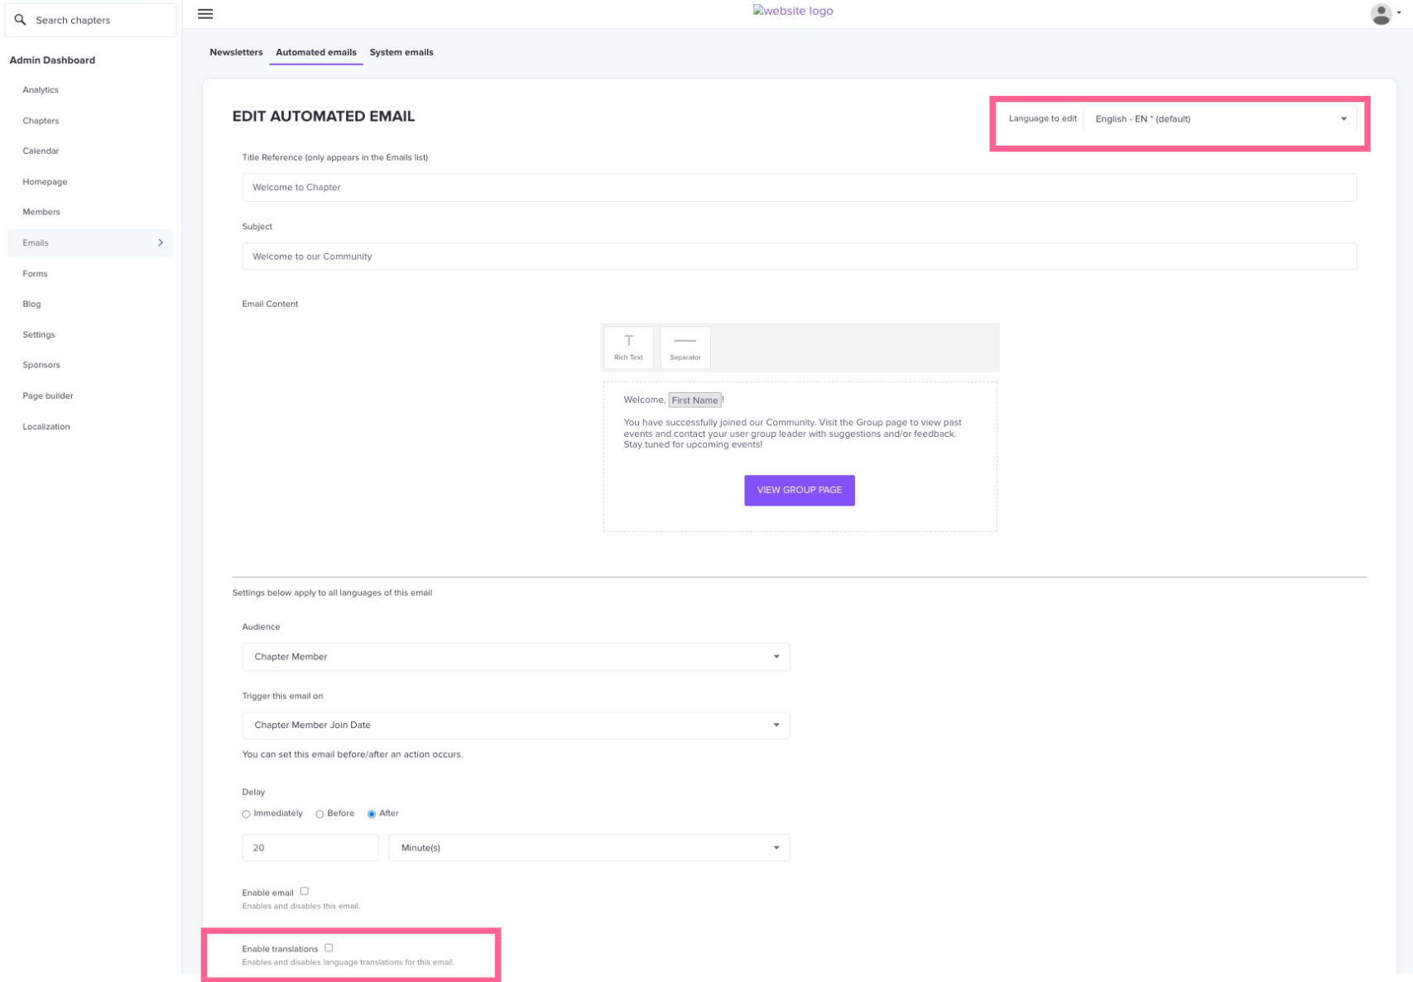Switch to the System emails tab
The height and width of the screenshot is (982, 1413).
click(401, 52)
